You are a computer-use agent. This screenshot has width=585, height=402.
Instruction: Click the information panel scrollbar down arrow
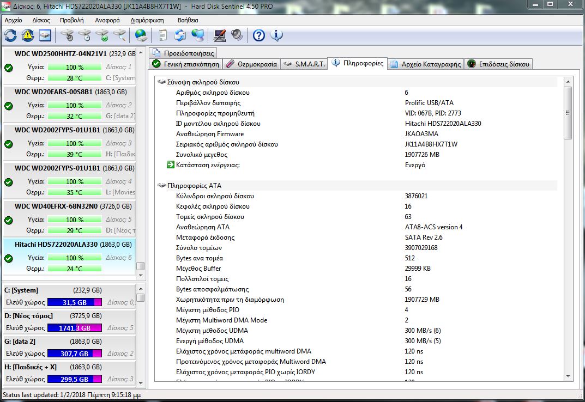pos(568,376)
